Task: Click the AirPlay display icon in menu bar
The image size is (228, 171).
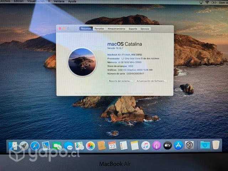Action: (x=201, y=2)
